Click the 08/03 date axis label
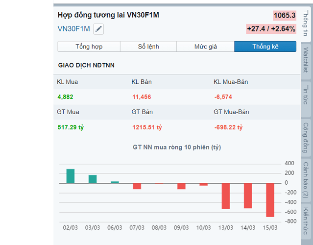 [x=159, y=228]
